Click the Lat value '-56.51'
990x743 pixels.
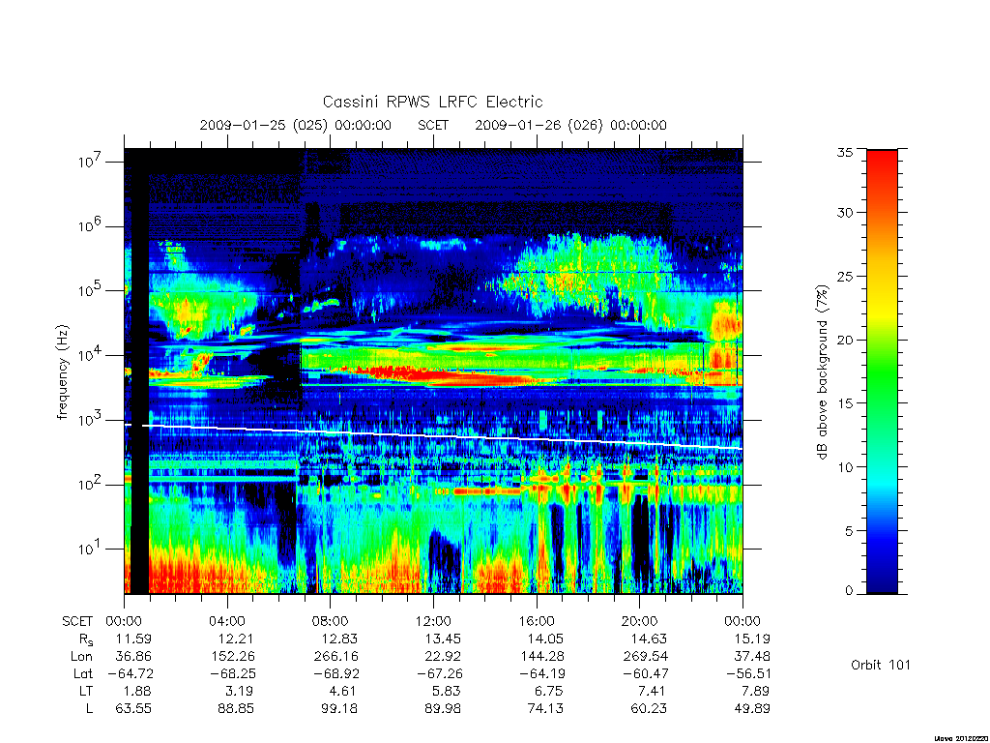748,673
